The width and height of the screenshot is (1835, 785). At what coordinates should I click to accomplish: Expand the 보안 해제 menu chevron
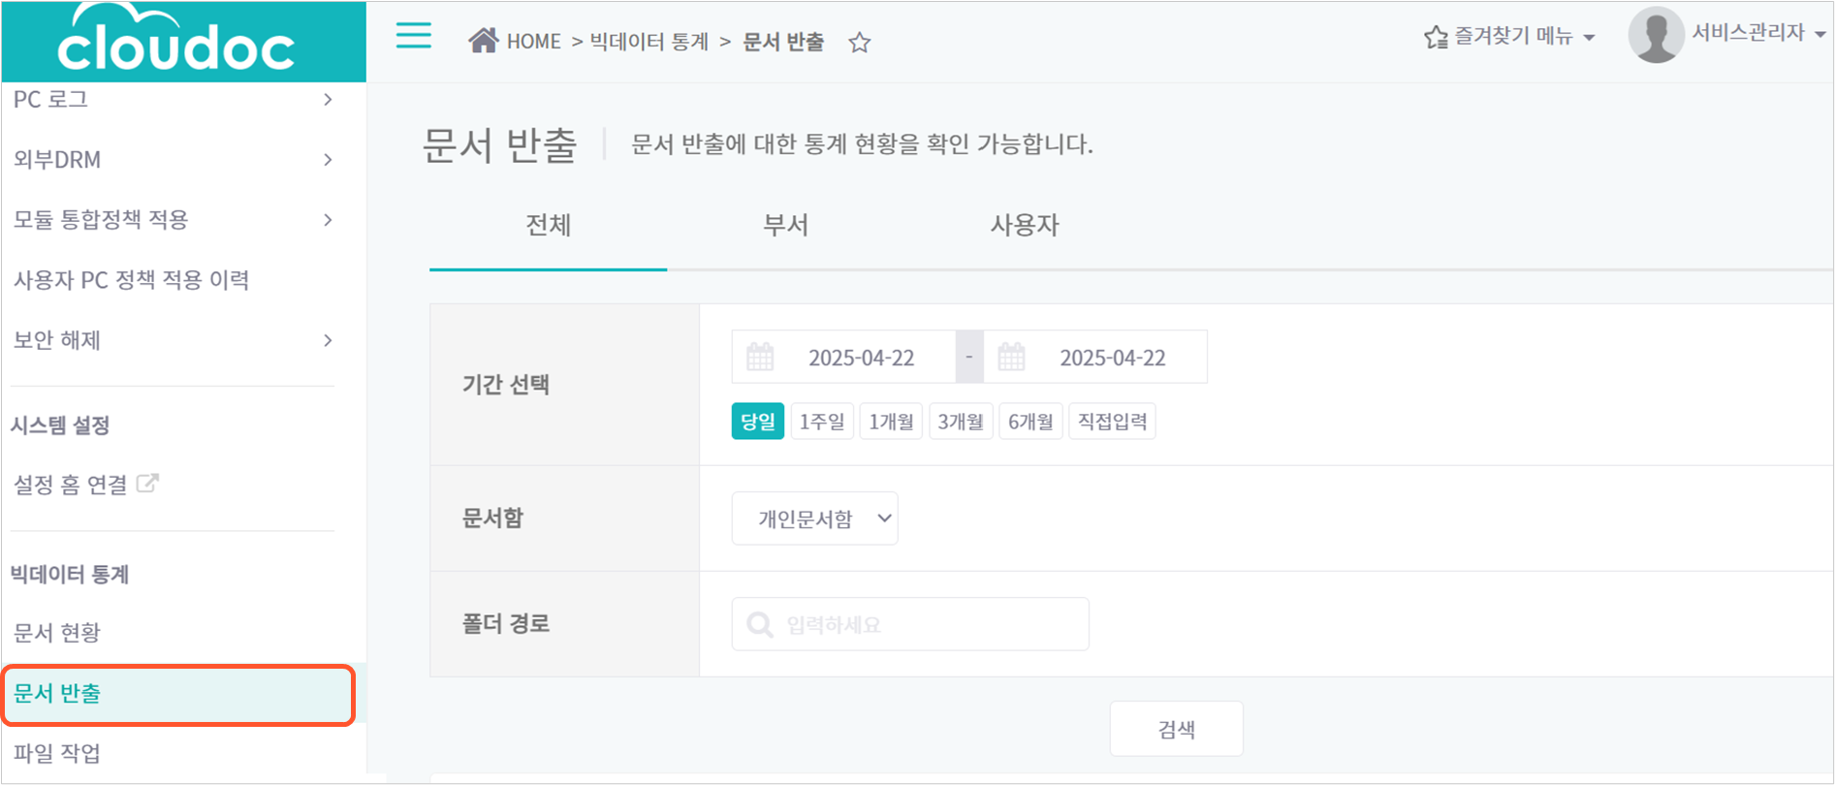pyautogui.click(x=328, y=340)
